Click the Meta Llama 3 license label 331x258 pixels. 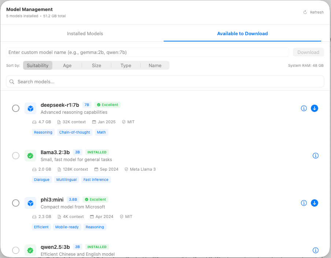140,169
